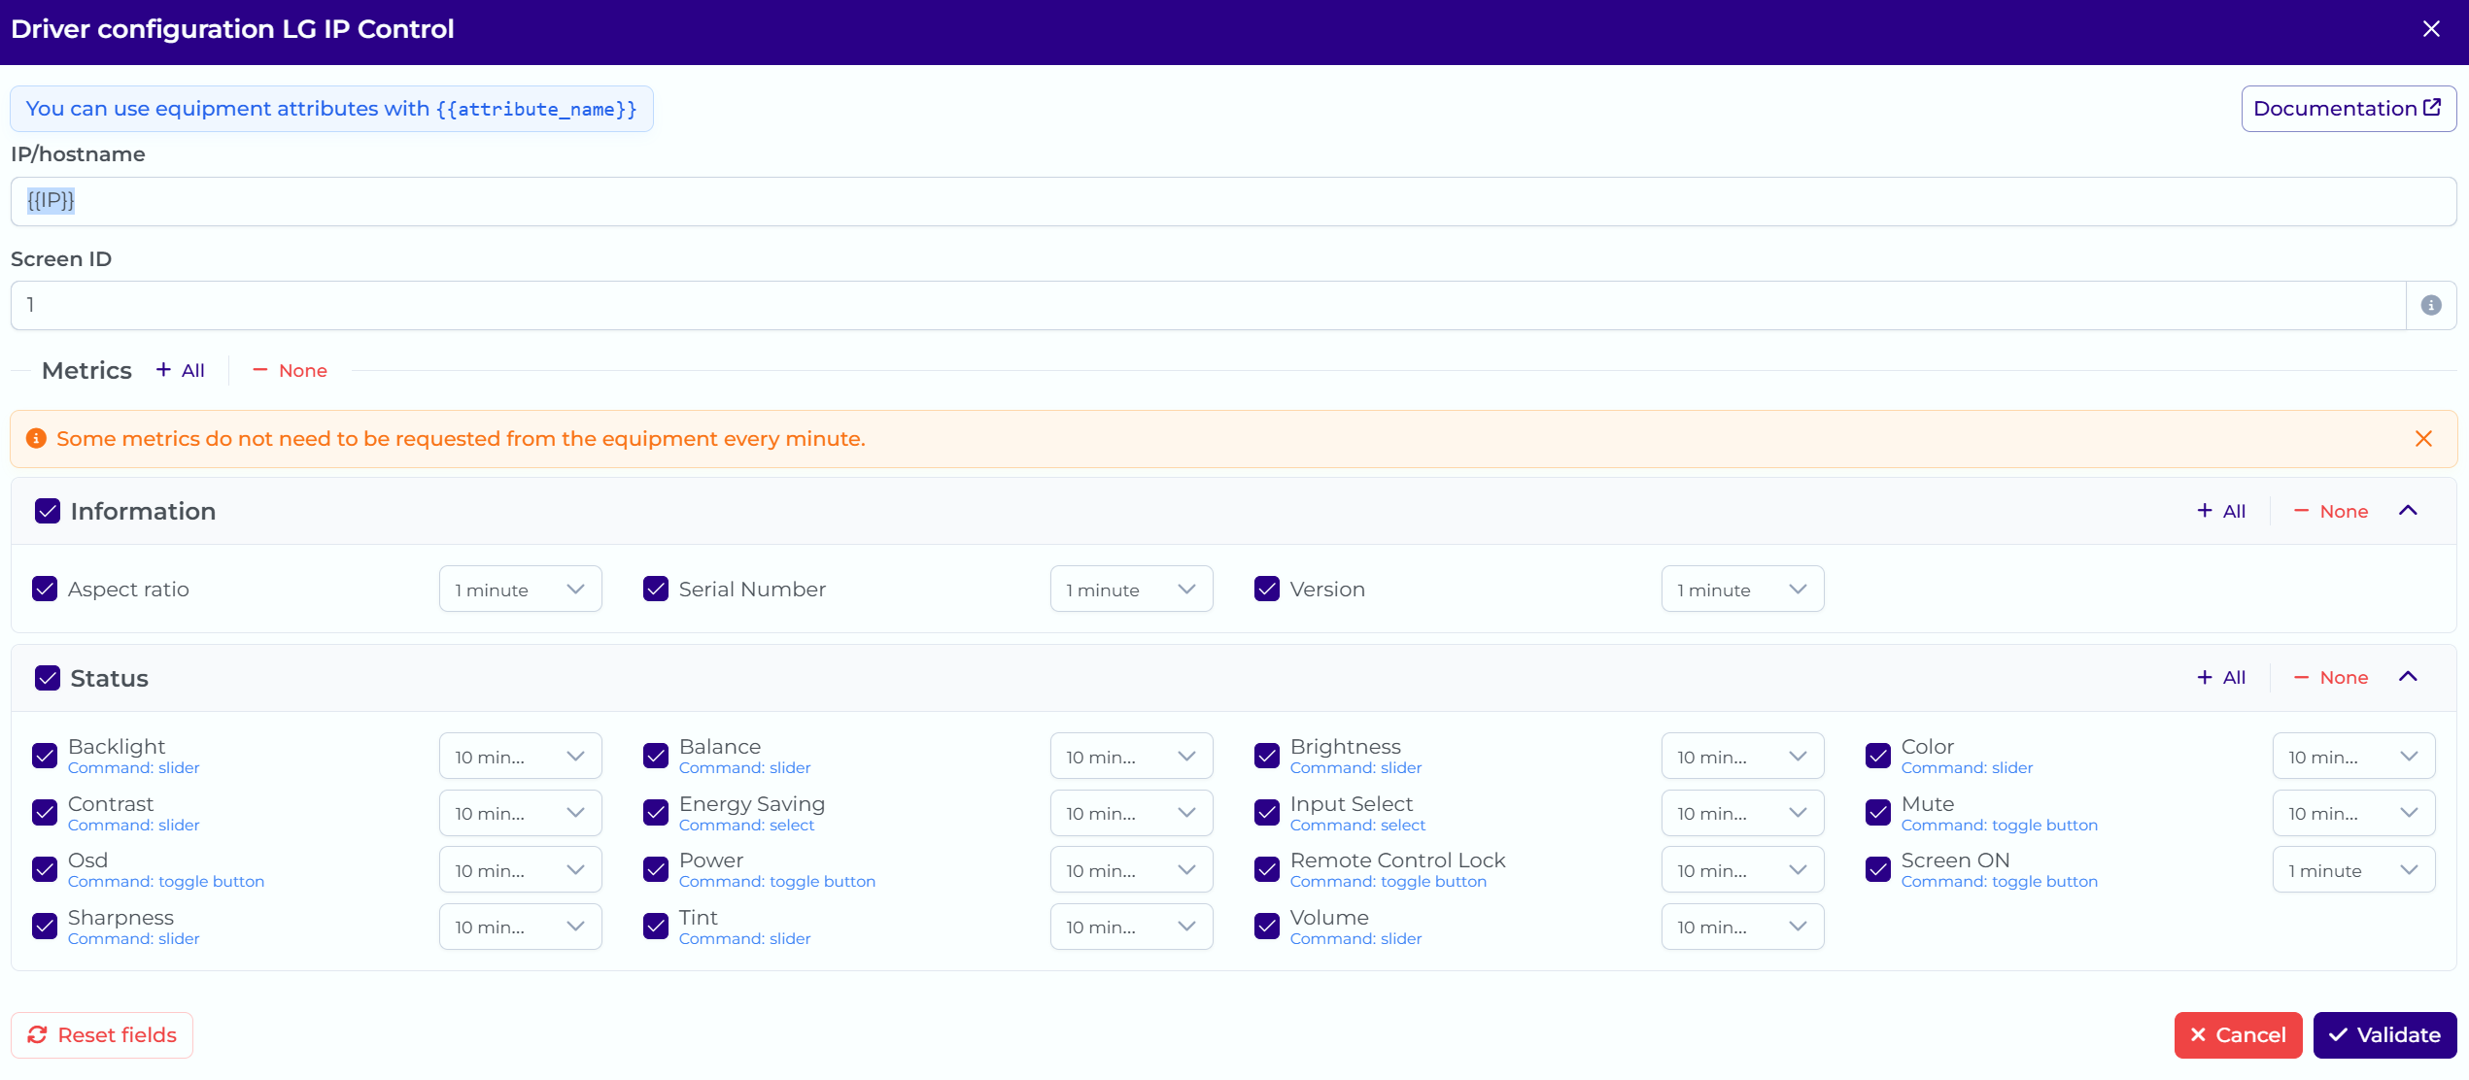The height and width of the screenshot is (1080, 2469).
Task: Uncheck the Aspect ratio metric
Action: (x=45, y=590)
